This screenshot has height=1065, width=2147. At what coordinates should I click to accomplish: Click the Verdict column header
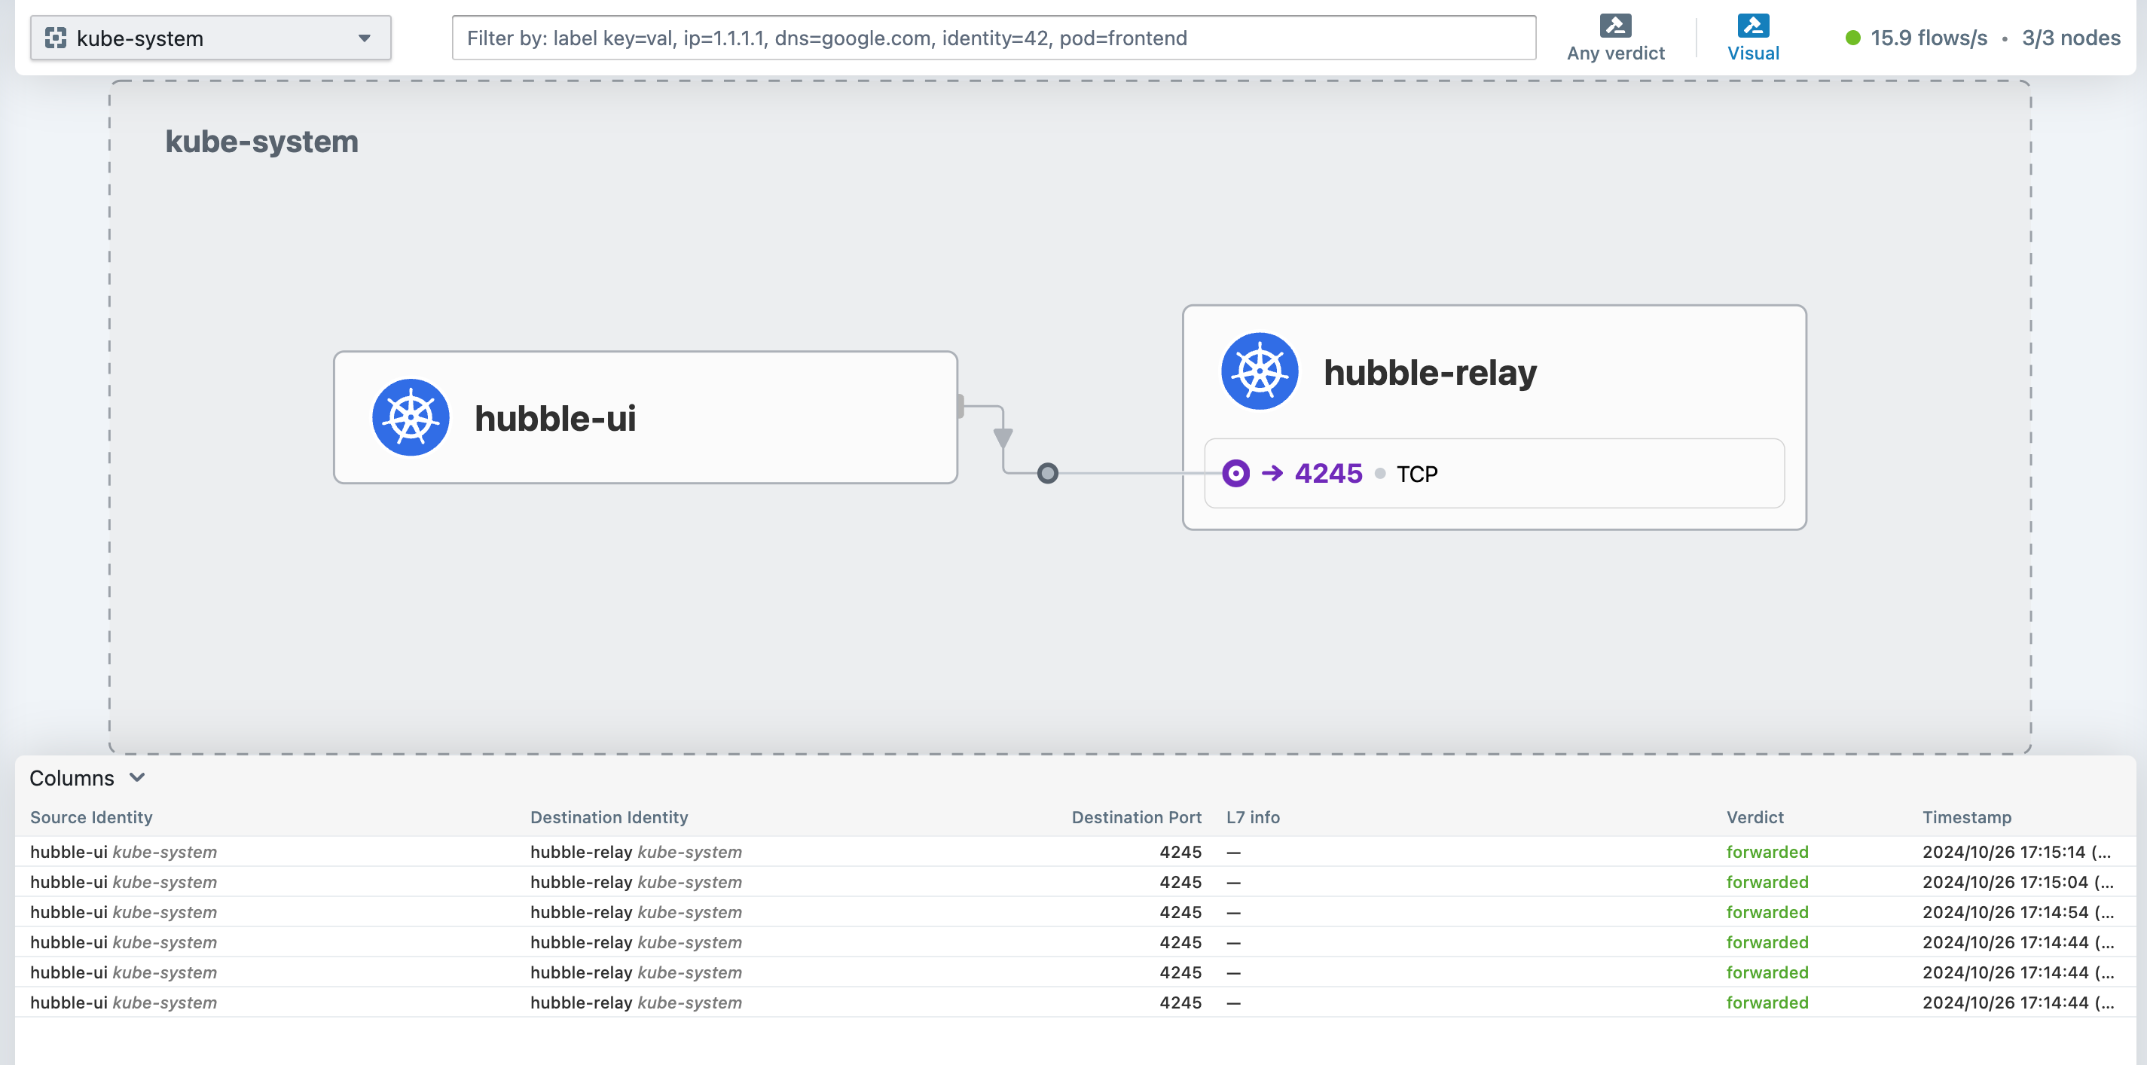click(x=1755, y=816)
